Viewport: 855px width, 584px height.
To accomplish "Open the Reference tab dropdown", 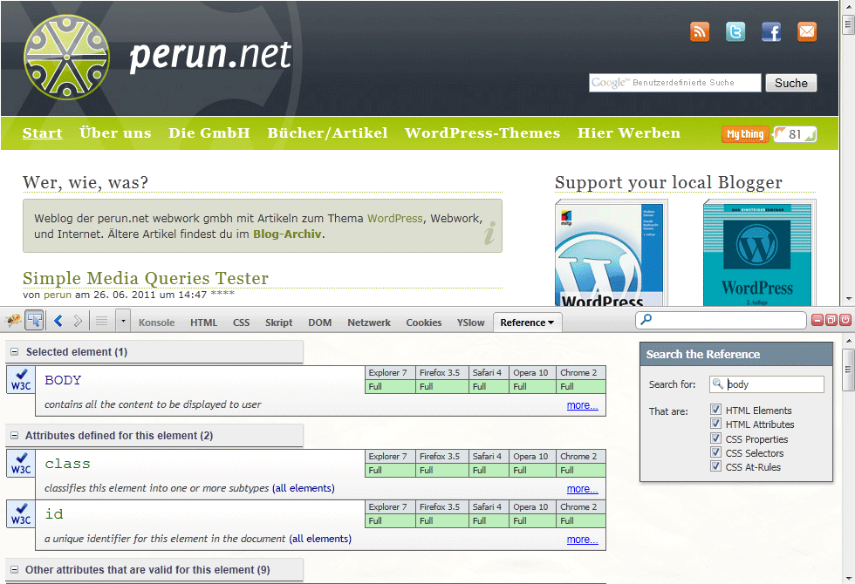I will click(x=551, y=323).
